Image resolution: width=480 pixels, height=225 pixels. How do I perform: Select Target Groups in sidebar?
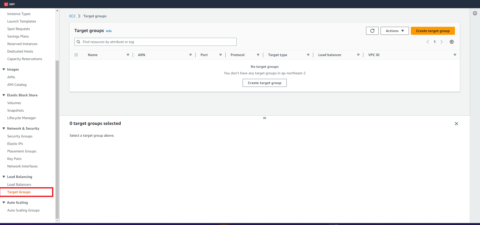point(19,192)
